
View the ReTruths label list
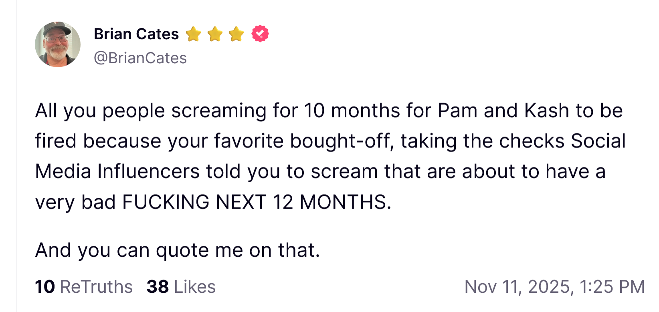(96, 287)
